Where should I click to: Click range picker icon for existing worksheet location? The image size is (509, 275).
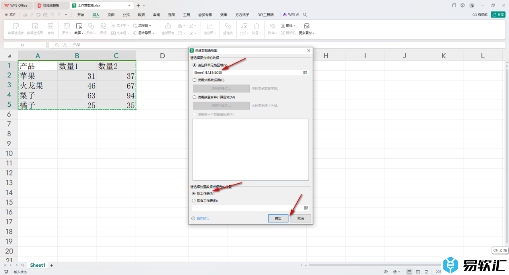coord(306,208)
